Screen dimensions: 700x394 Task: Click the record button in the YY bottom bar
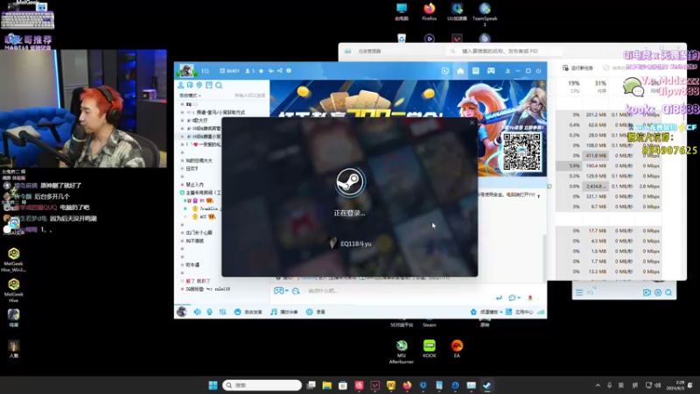click(316, 312)
